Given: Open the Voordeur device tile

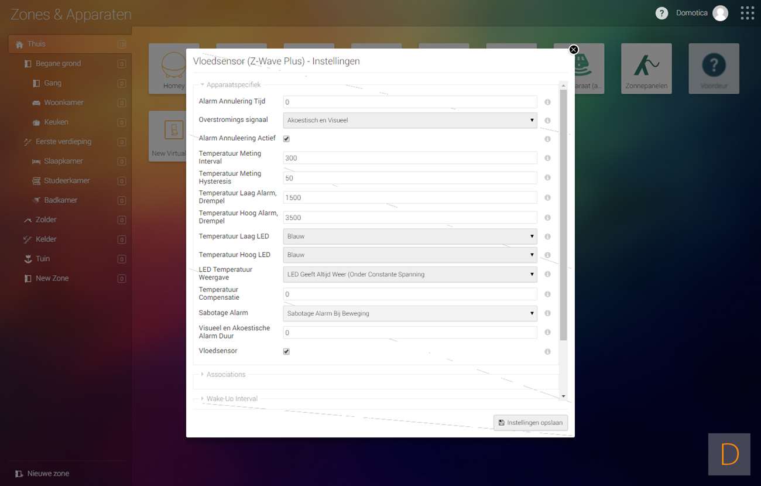Looking at the screenshot, I should click(714, 69).
